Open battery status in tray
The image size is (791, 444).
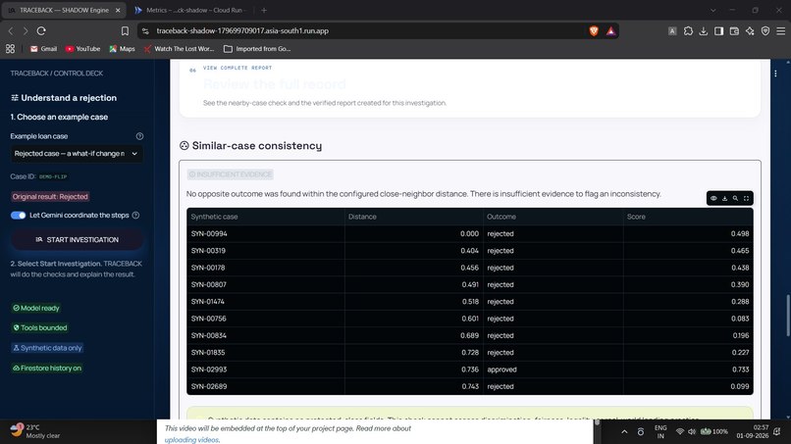point(713,431)
